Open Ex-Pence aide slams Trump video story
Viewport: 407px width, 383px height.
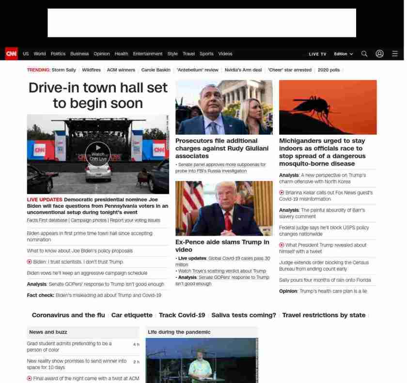(222, 245)
